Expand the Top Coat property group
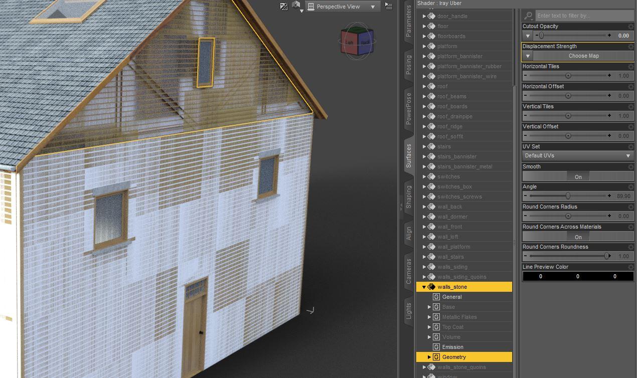 pos(429,327)
